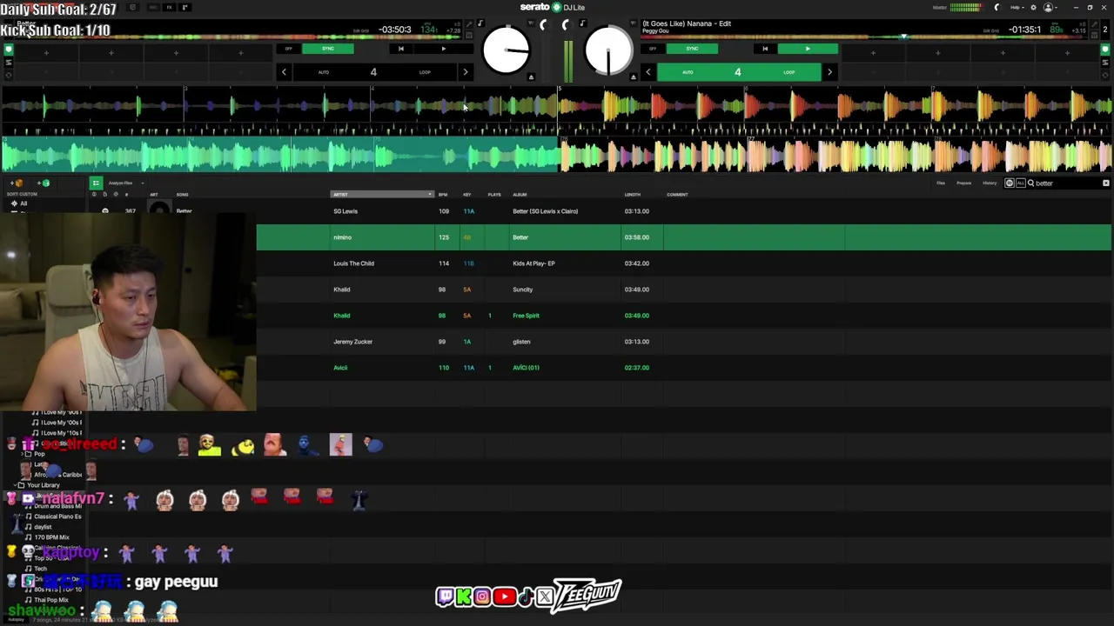Open left deck edit grid tool icon

pyautogui.click(x=469, y=23)
